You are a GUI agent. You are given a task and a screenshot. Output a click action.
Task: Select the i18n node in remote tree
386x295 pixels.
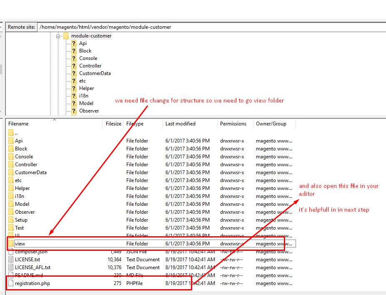pyautogui.click(x=84, y=96)
